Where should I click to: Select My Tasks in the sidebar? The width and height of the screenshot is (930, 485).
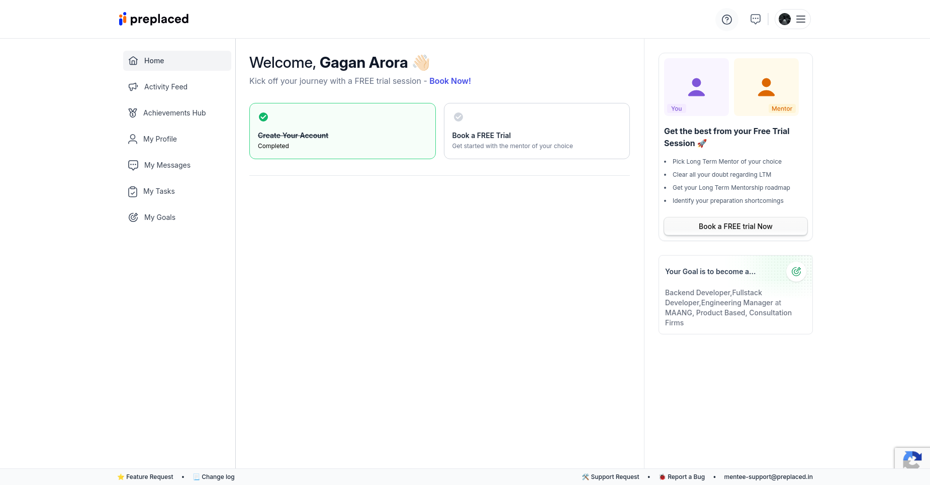click(159, 191)
